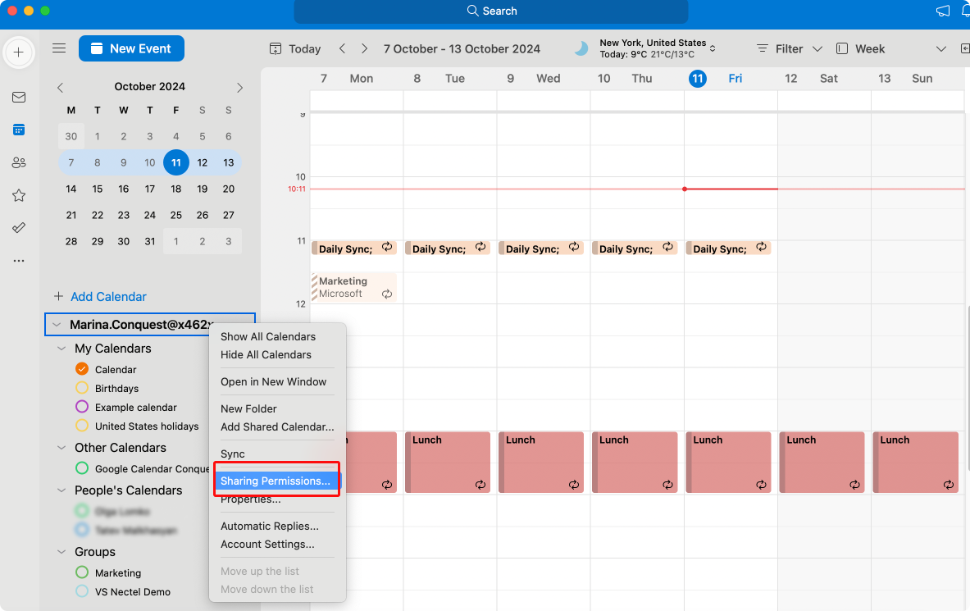Open the Marketing Microsoft event on Monday
Image resolution: width=970 pixels, height=611 pixels.
point(353,287)
